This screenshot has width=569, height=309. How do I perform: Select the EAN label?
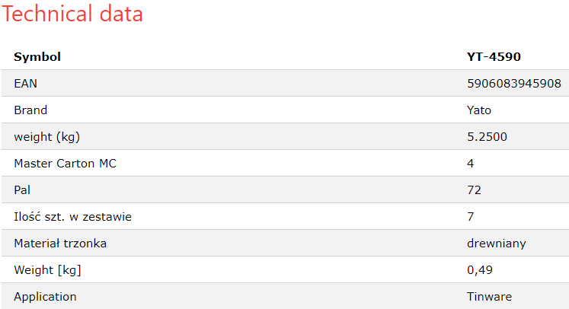click(25, 84)
